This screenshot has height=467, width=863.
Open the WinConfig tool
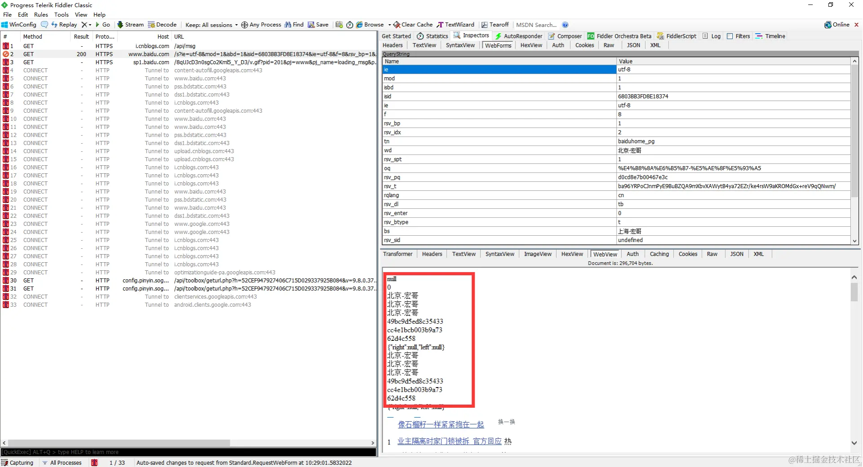pyautogui.click(x=19, y=25)
